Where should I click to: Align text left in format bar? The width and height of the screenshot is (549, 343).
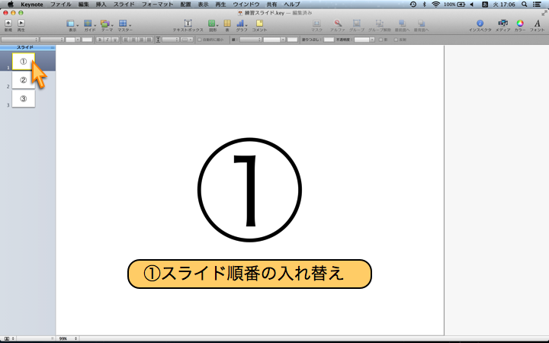pyautogui.click(x=126, y=40)
